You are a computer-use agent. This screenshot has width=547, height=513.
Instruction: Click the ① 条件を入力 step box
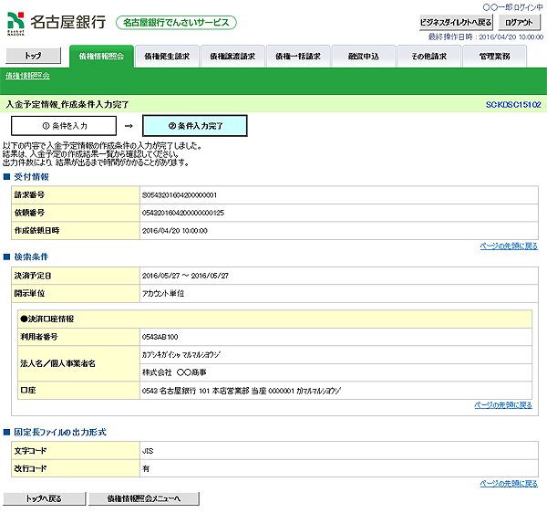64,126
